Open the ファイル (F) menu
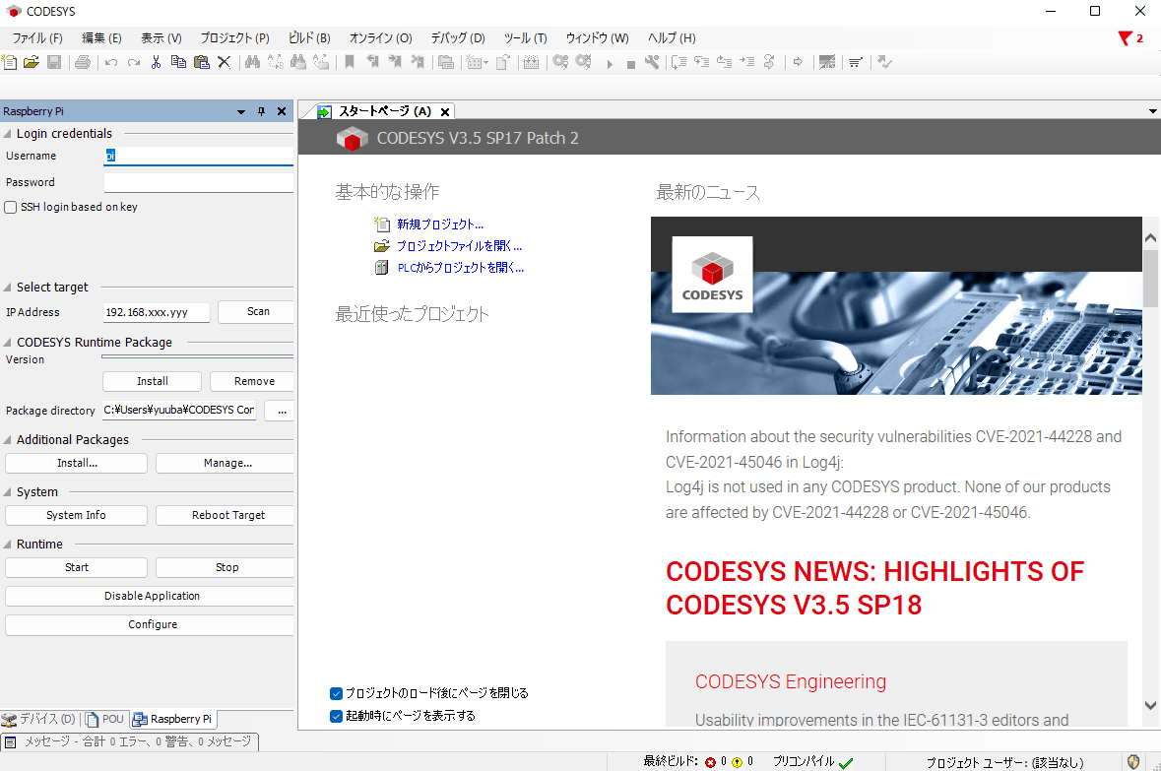 pyautogui.click(x=37, y=38)
